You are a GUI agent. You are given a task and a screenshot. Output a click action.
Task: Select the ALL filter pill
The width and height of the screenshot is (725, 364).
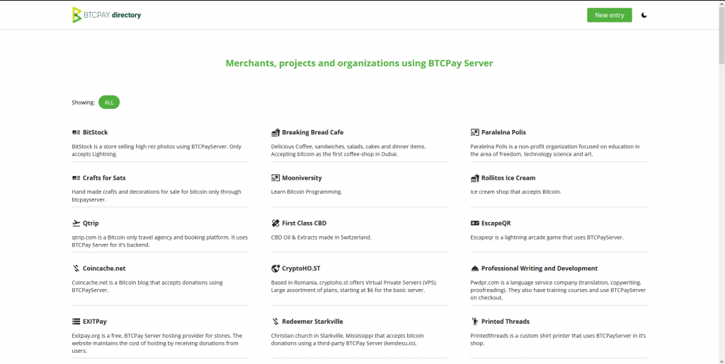pos(109,102)
